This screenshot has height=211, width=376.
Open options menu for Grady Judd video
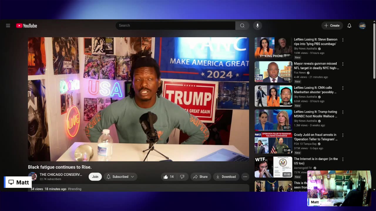click(343, 135)
